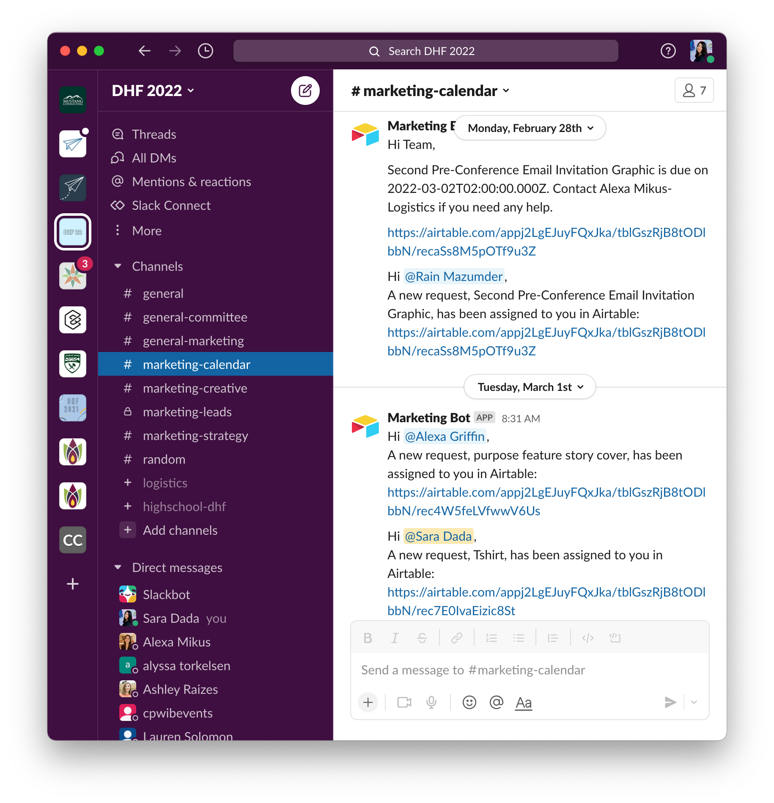Switch to the DHF 22 workspace icon
The width and height of the screenshot is (774, 803).
[73, 232]
